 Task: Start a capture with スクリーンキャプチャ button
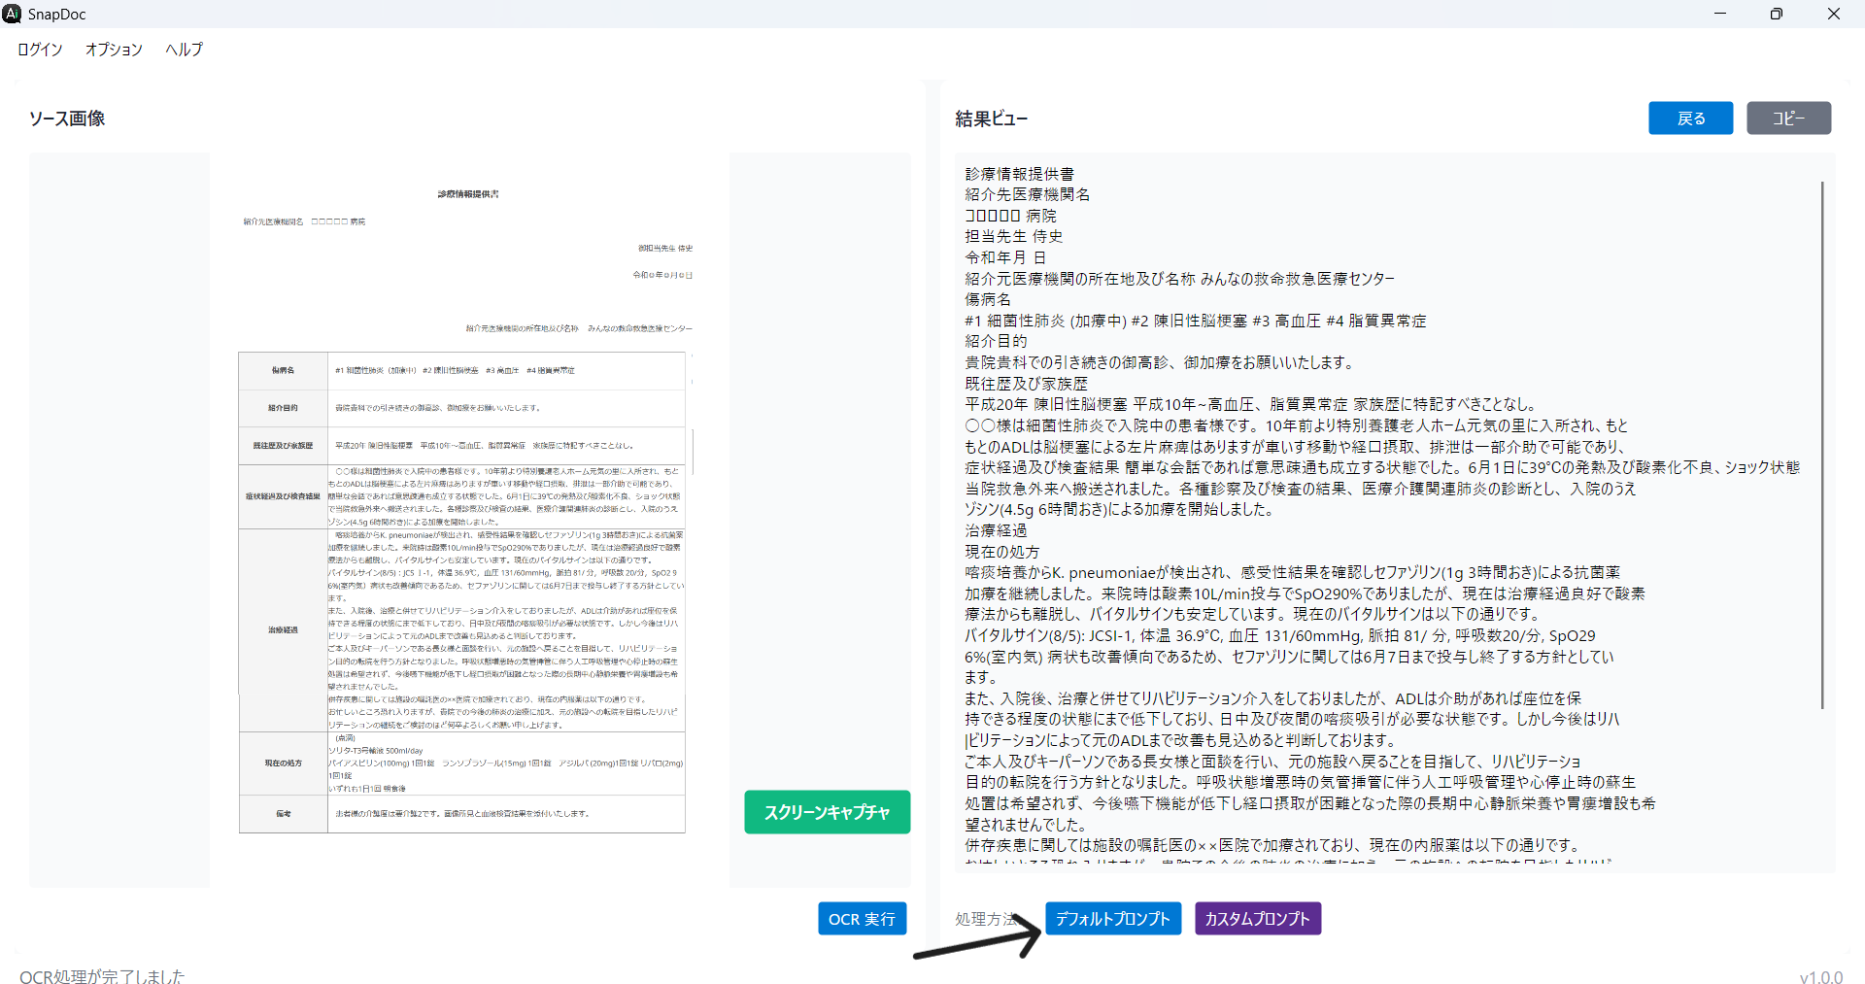pyautogui.click(x=827, y=812)
